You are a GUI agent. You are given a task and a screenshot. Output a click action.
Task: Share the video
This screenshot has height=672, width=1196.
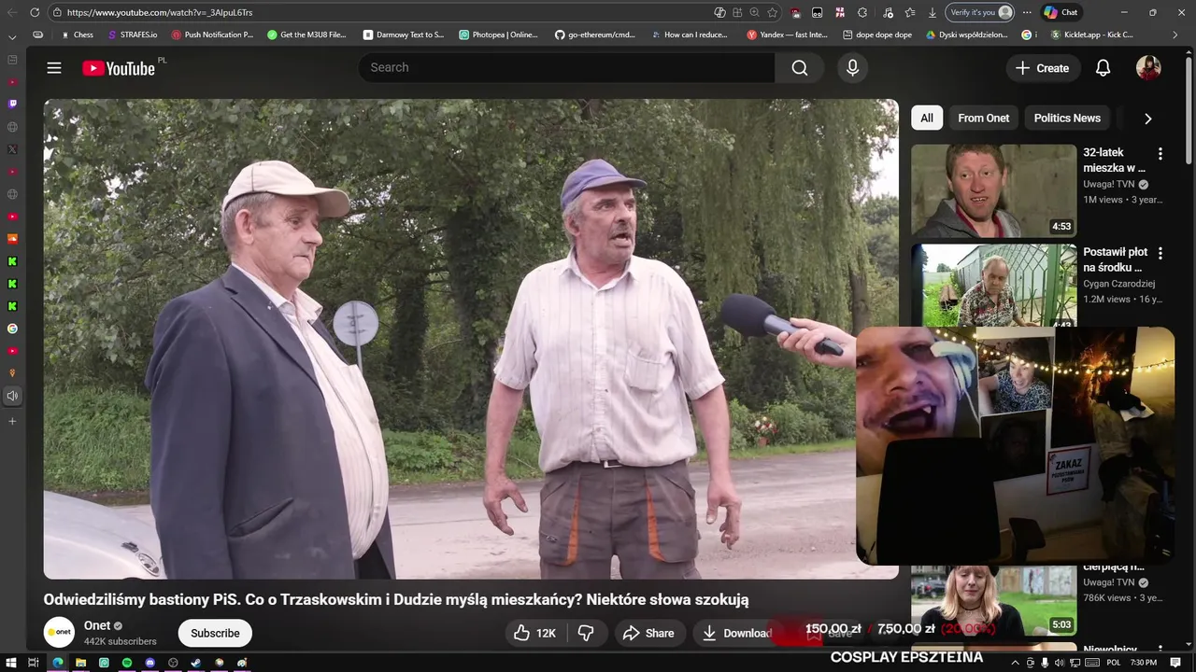(x=648, y=633)
